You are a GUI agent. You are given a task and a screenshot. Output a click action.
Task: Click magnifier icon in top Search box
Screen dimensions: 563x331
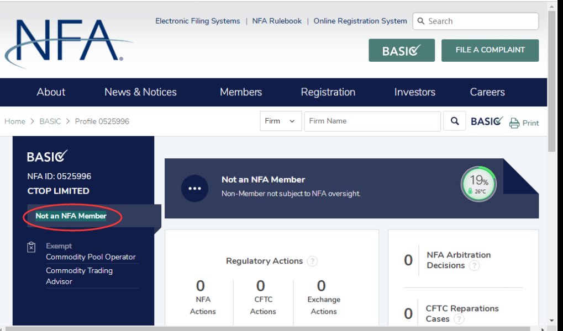pos(421,21)
